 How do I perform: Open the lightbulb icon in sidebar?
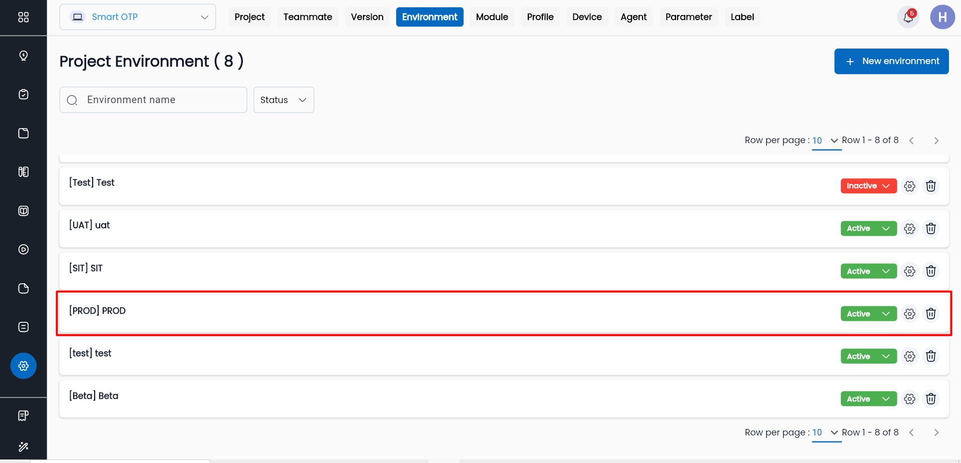point(24,56)
